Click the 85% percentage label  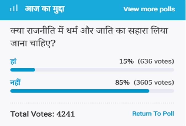[123, 82]
